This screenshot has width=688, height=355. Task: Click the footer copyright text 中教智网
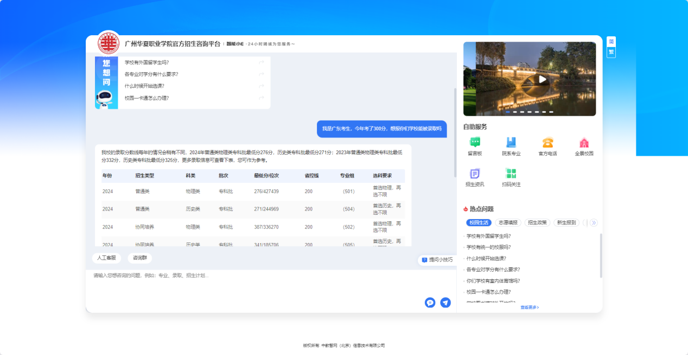point(344,345)
